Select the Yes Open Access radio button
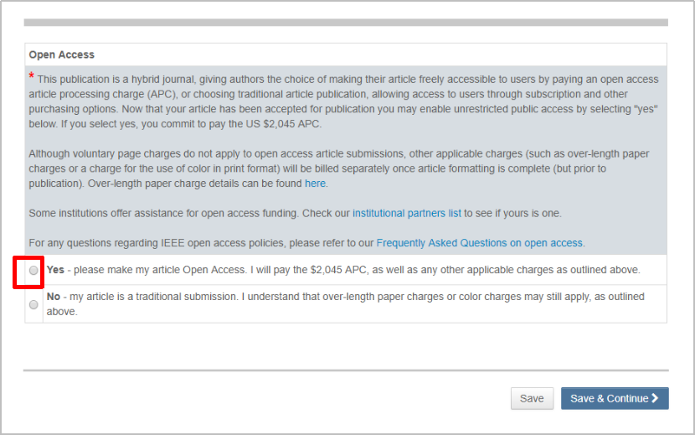The width and height of the screenshot is (695, 435). pyautogui.click(x=33, y=271)
